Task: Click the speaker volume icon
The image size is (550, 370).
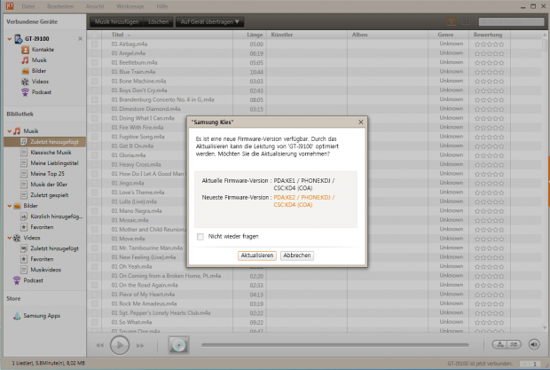Action: pos(534,345)
